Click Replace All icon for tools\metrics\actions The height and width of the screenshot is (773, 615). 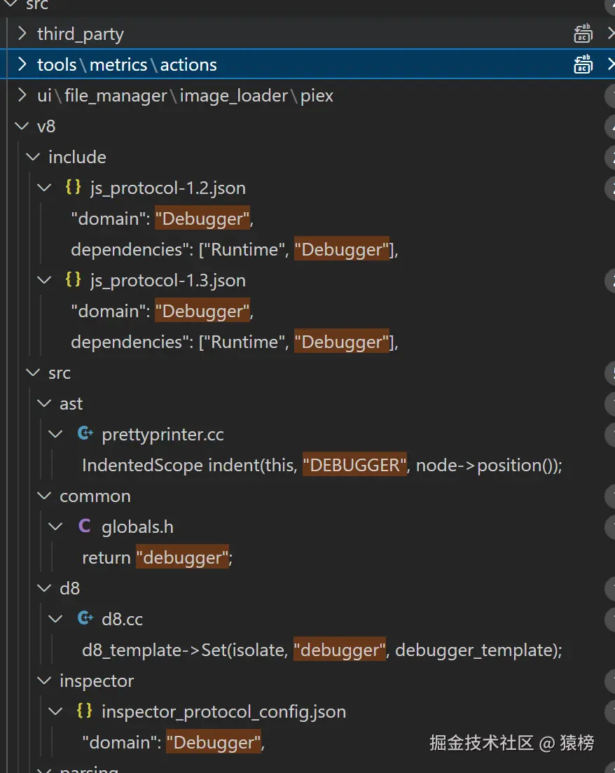click(x=583, y=64)
